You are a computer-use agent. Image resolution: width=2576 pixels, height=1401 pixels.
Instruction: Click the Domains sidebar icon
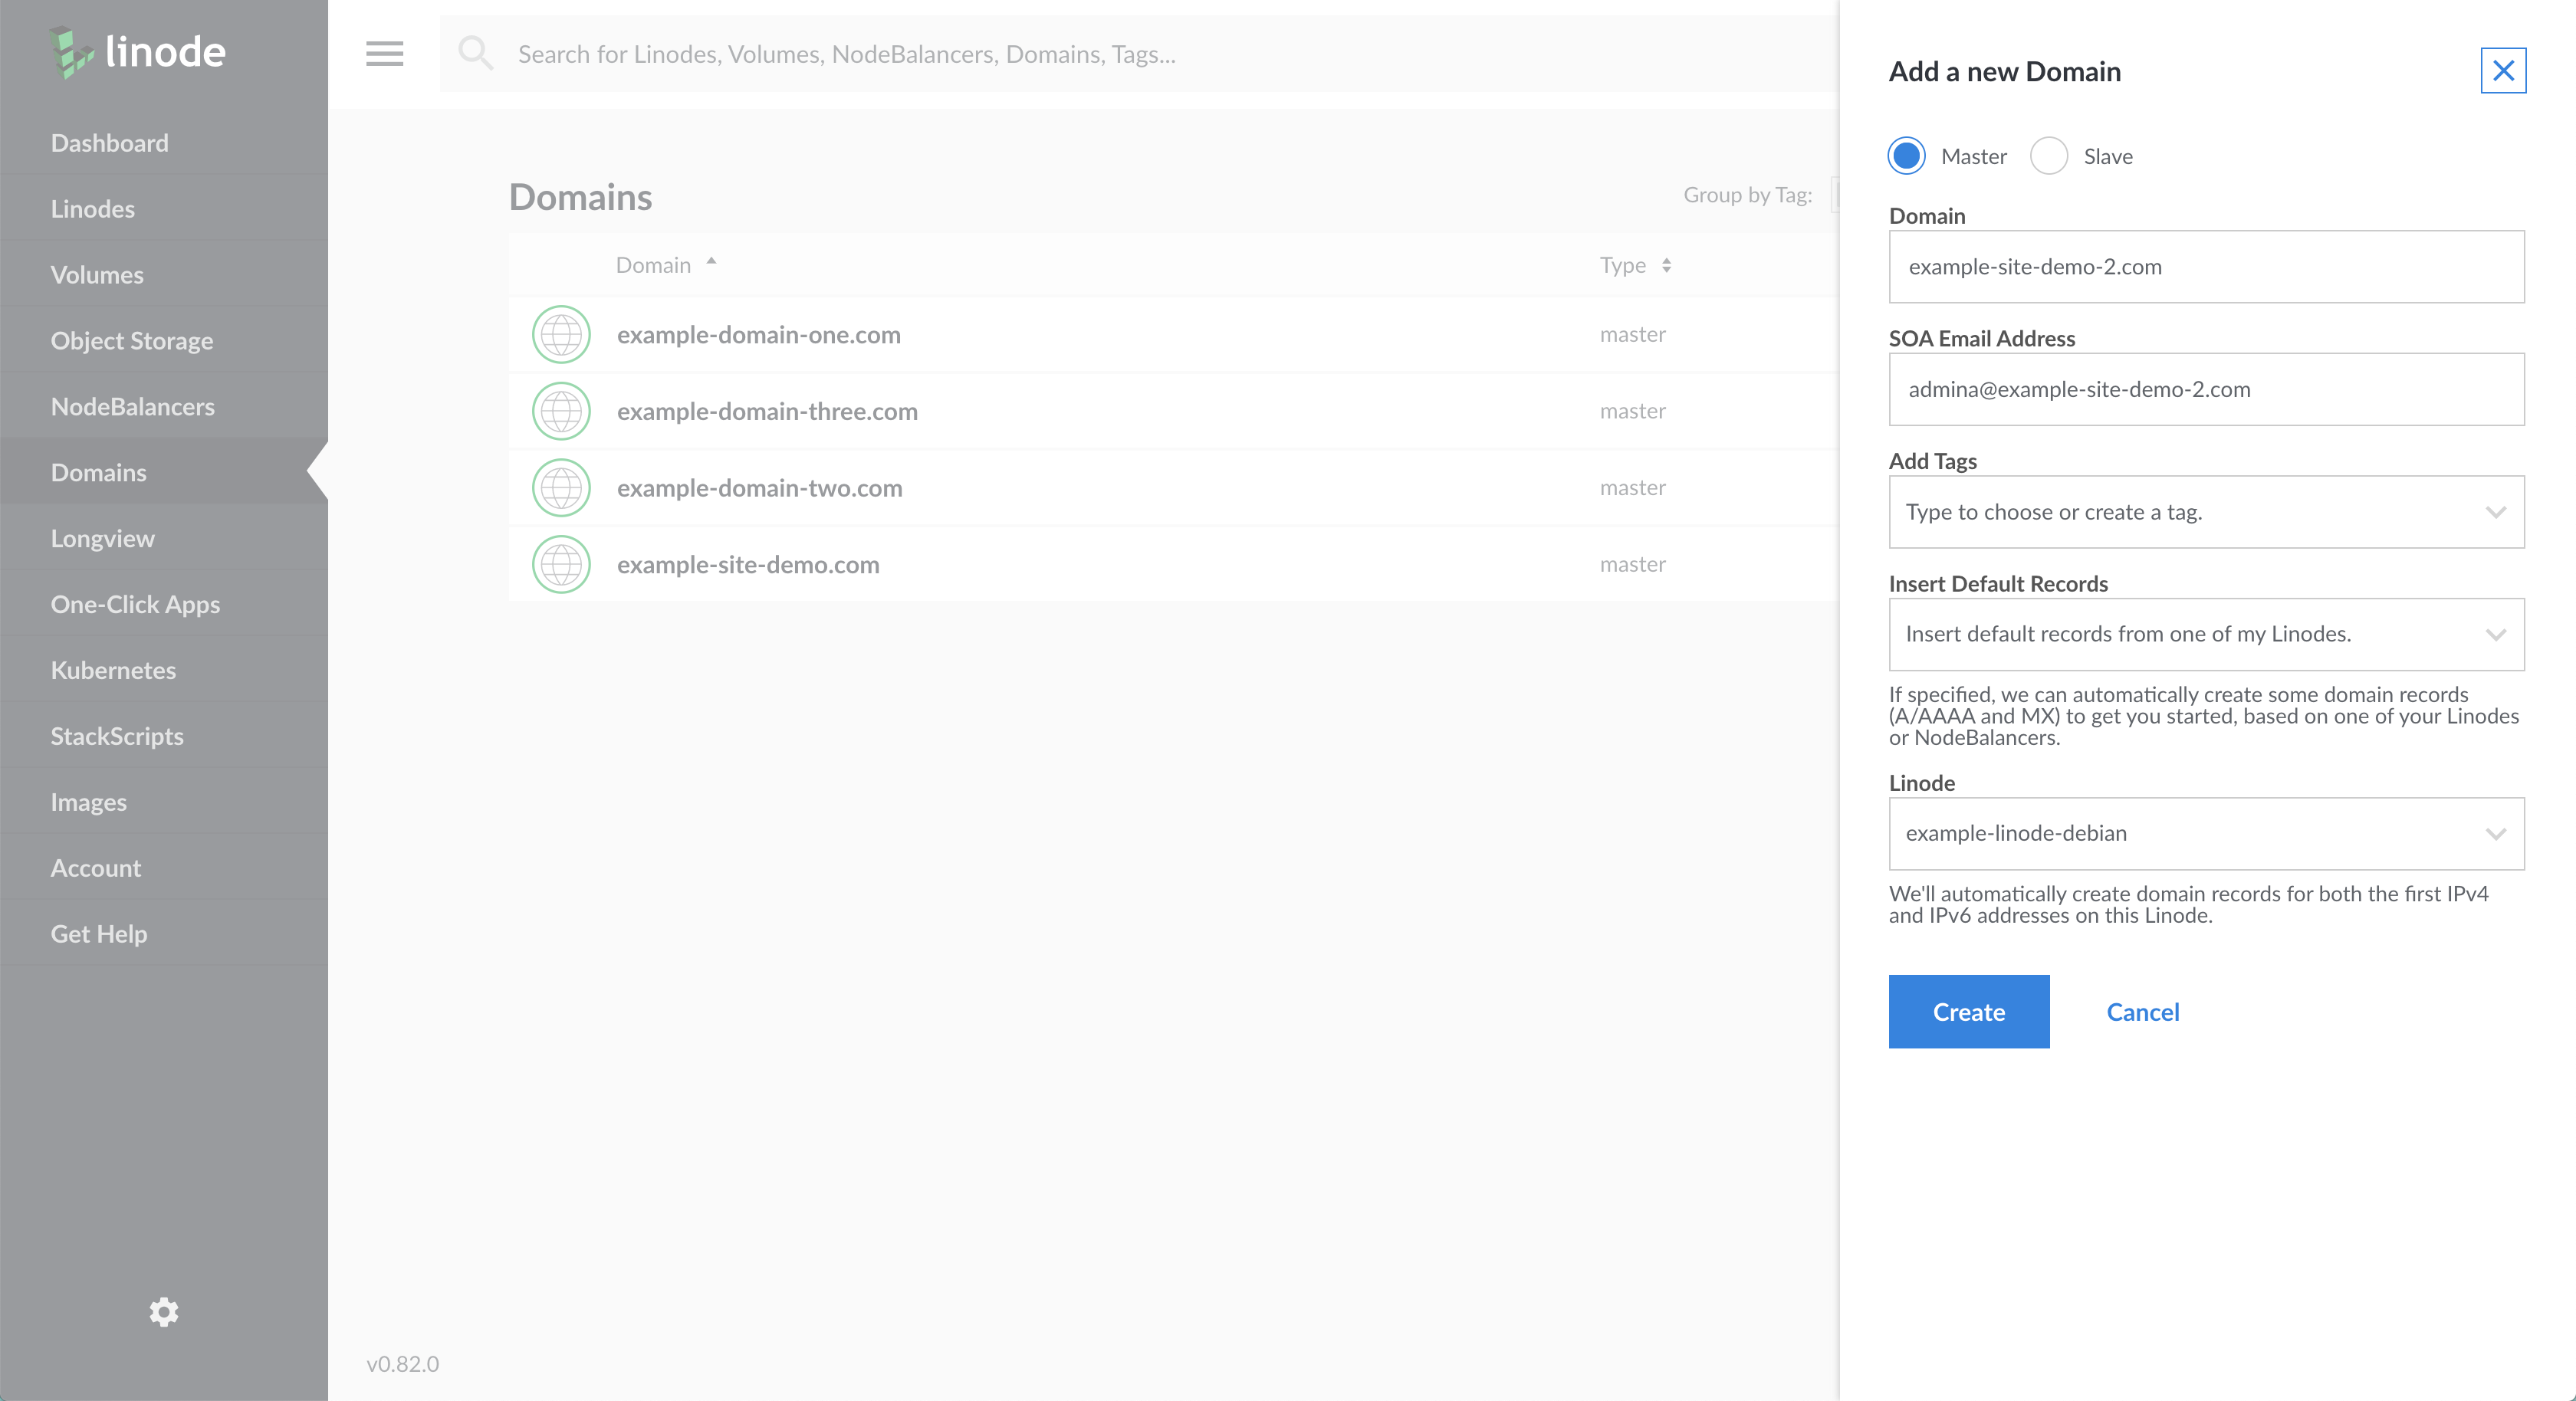coord(97,471)
